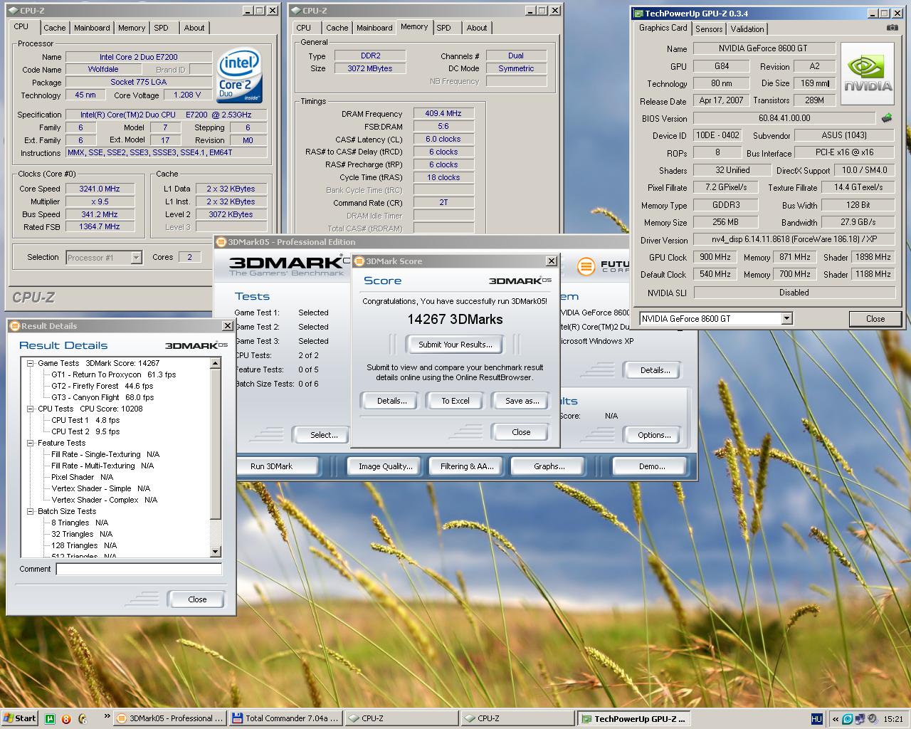The height and width of the screenshot is (729, 911).
Task: Click the NVIDIA logo in GPU-Z
Action: pos(867,73)
